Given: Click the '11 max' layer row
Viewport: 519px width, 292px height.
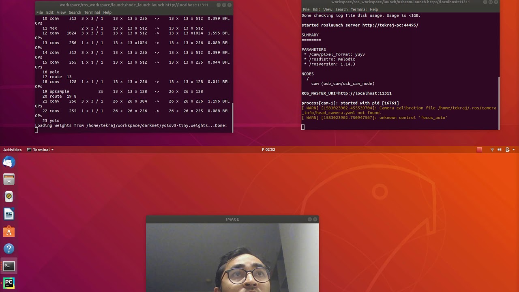Looking at the screenshot, I should click(x=122, y=28).
